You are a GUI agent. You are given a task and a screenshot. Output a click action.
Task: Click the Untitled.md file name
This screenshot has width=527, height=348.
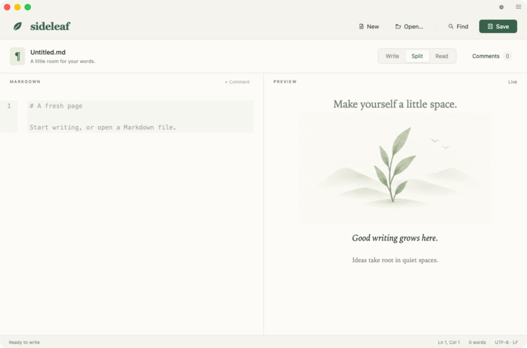[x=48, y=53]
